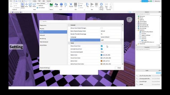
Task: Close the settings dialog with Close button
Action: point(119,68)
